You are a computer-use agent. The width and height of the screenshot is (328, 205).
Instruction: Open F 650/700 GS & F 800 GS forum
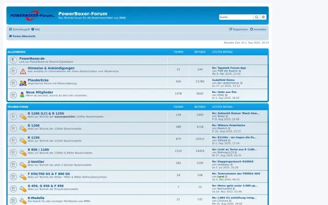tap(49, 174)
